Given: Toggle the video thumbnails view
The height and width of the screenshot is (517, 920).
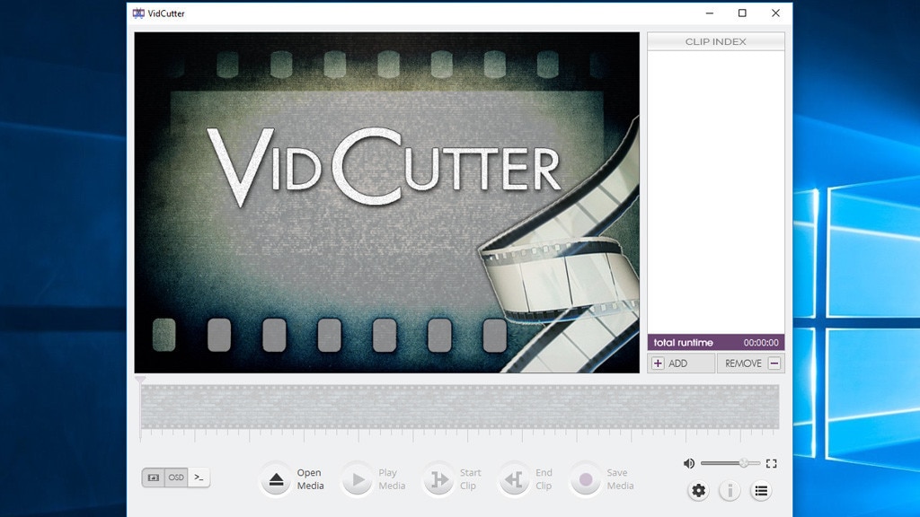Looking at the screenshot, I should (x=153, y=478).
